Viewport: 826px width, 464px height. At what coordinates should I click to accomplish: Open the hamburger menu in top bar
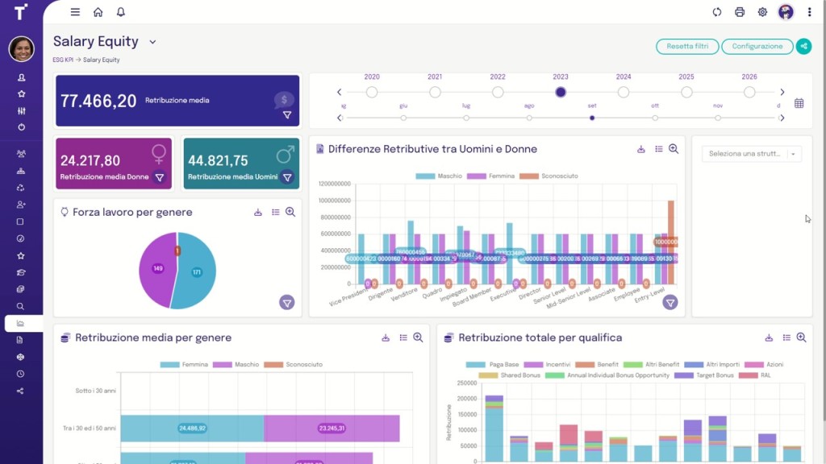click(x=75, y=12)
